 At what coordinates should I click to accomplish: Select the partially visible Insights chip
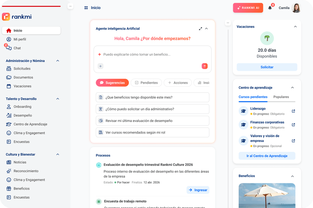pyautogui.click(x=202, y=83)
